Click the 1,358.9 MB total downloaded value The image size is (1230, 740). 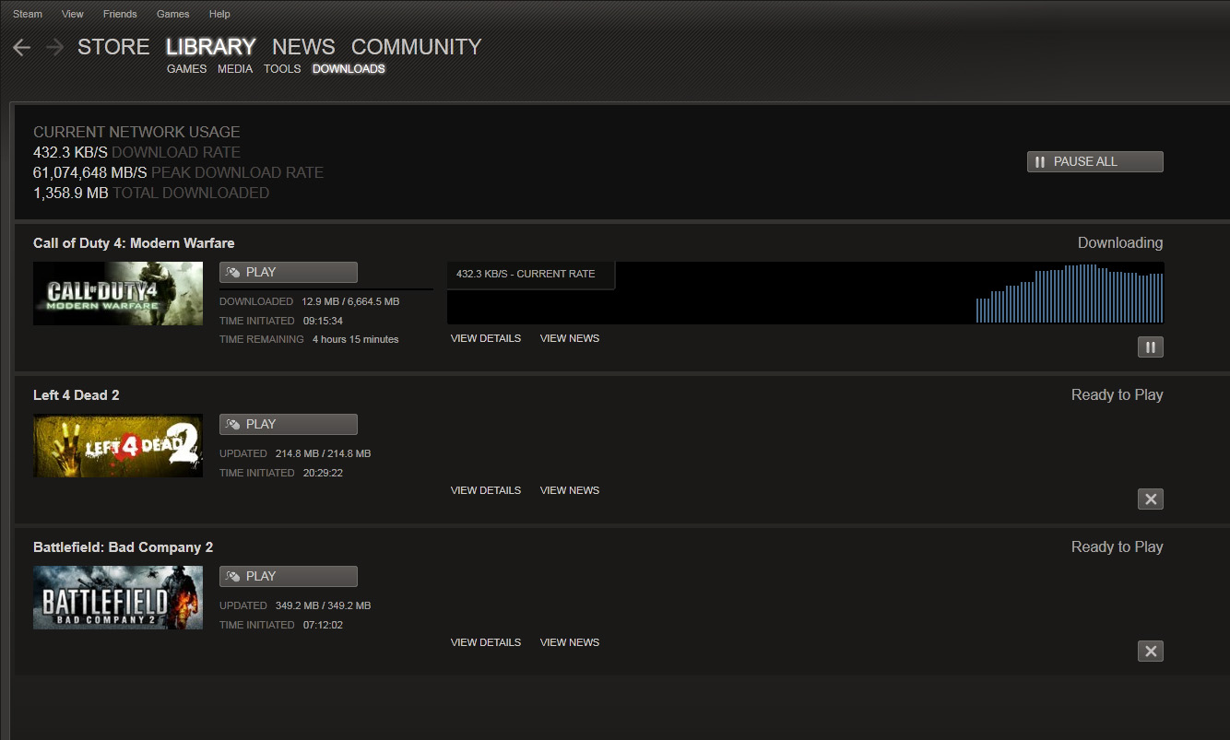point(71,193)
